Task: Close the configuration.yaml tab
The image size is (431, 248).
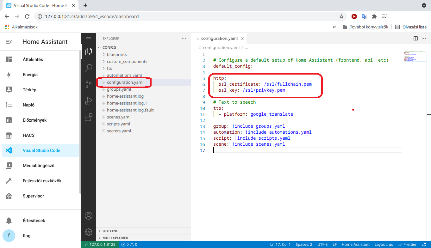Action: click(242, 39)
